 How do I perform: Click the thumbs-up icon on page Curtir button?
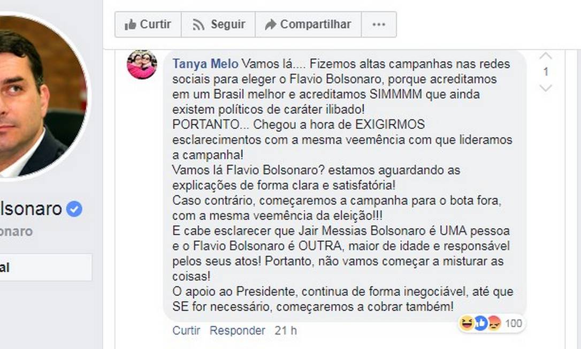(130, 25)
